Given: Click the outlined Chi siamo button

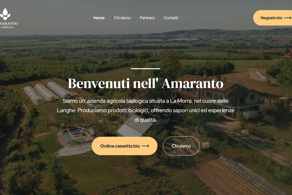Looking at the screenshot, I should [181, 146].
